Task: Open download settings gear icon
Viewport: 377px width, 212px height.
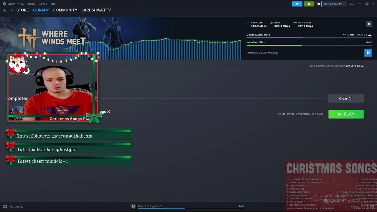Action: click(369, 24)
